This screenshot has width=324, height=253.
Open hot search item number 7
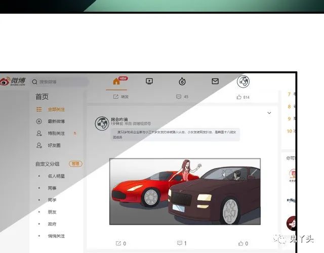(x=292, y=95)
